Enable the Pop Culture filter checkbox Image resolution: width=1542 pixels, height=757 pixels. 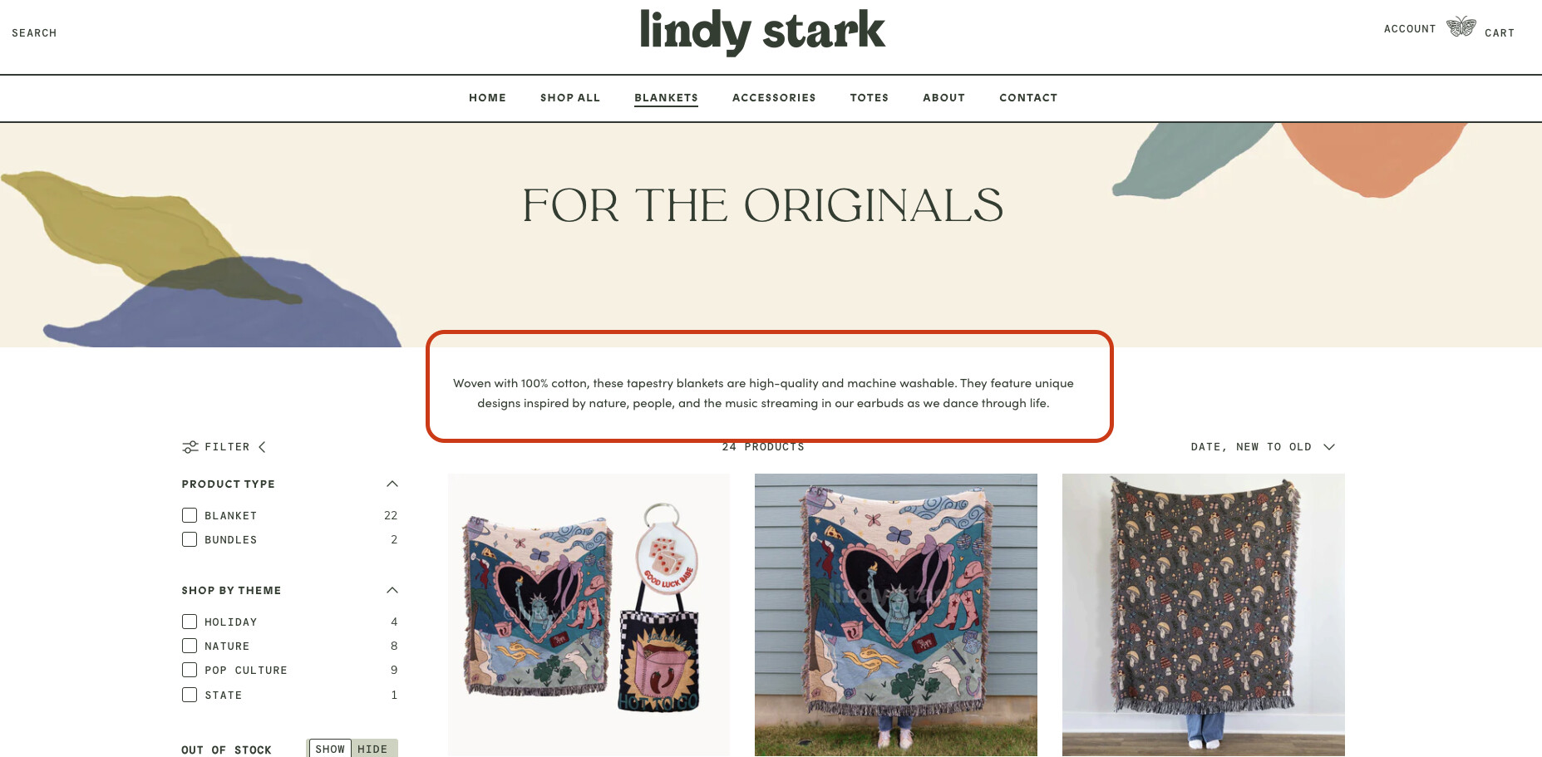pos(190,670)
